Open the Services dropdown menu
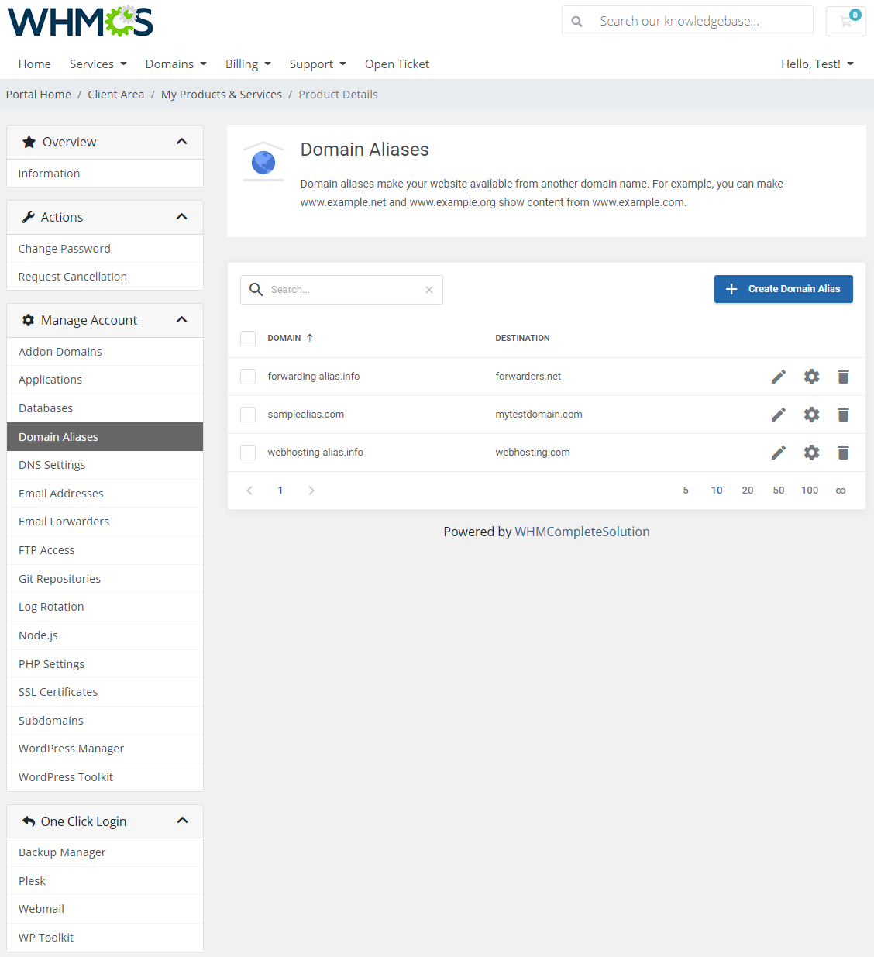The height and width of the screenshot is (957, 874). click(x=98, y=64)
